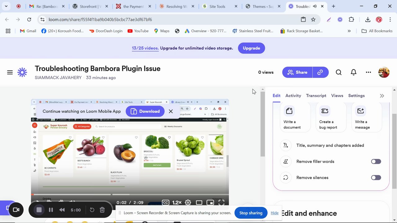Switch to the Transcript tab
The image size is (397, 223).
pos(316,96)
